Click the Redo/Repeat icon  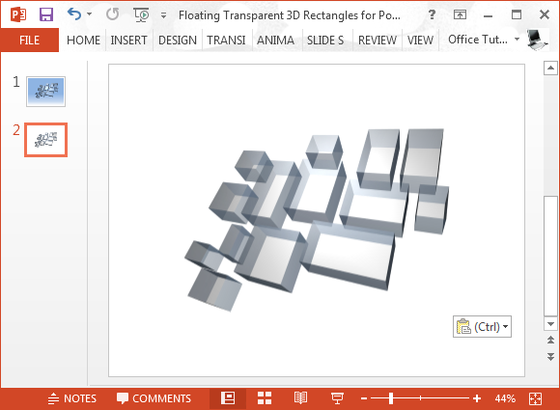(113, 14)
